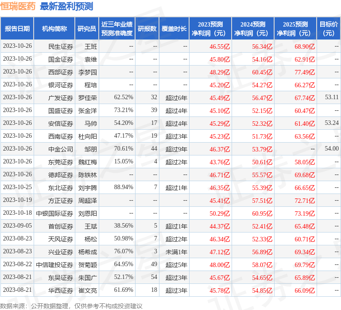Click researcher name 袁维

[91, 59]
